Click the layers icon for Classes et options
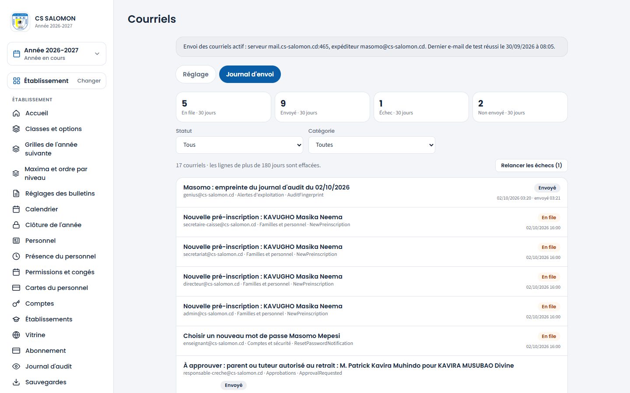The height and width of the screenshot is (393, 630). pos(16,129)
